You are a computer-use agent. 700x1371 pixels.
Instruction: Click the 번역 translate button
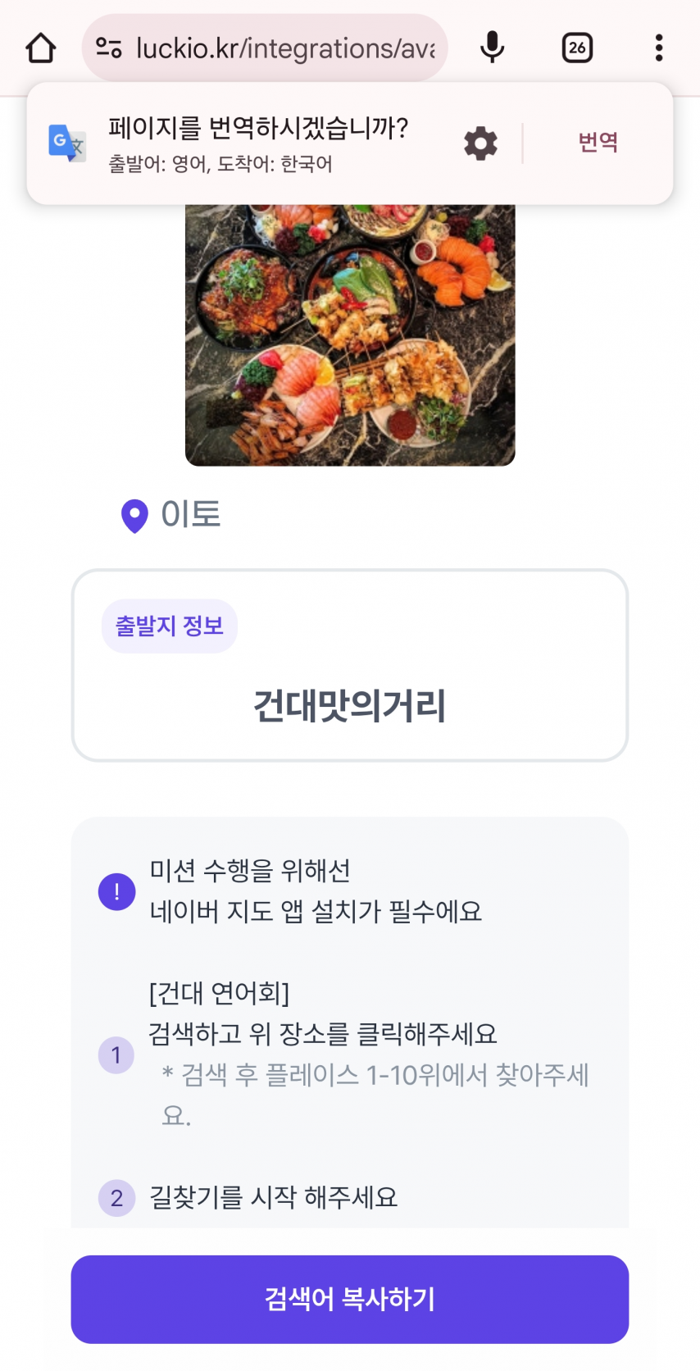click(598, 143)
